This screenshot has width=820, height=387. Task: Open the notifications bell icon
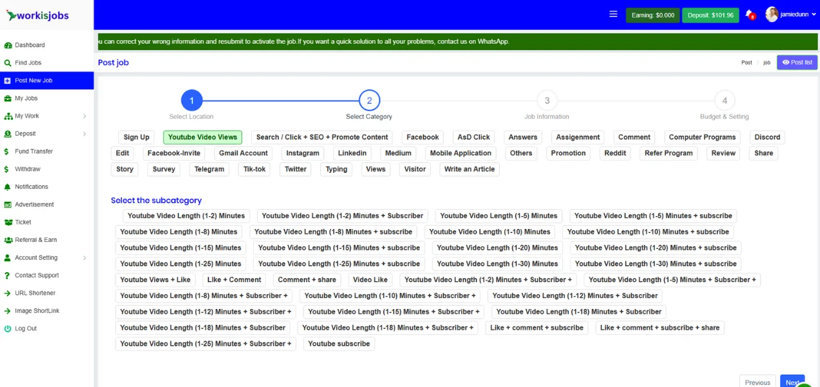coord(749,14)
